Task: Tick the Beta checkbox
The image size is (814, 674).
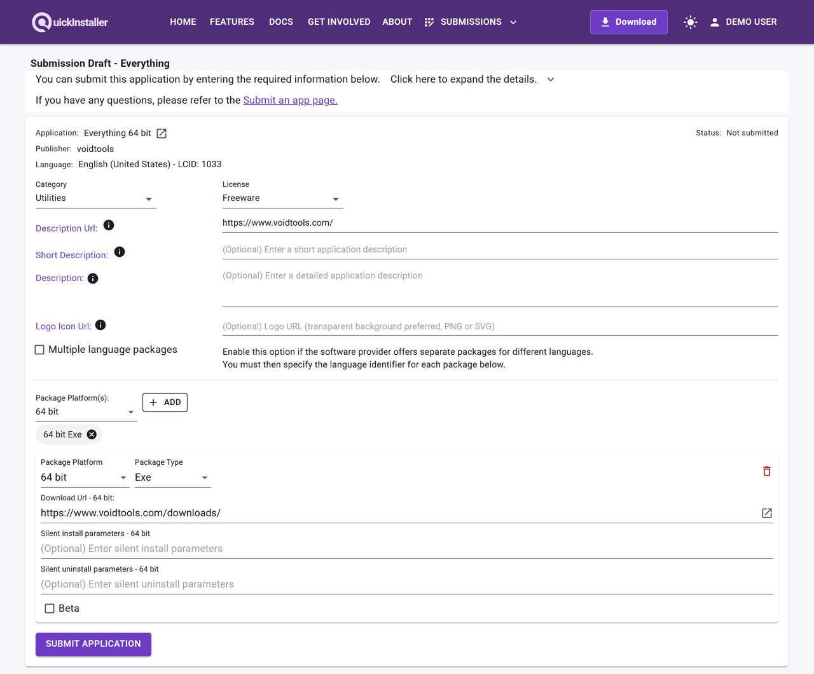Action: [50, 609]
